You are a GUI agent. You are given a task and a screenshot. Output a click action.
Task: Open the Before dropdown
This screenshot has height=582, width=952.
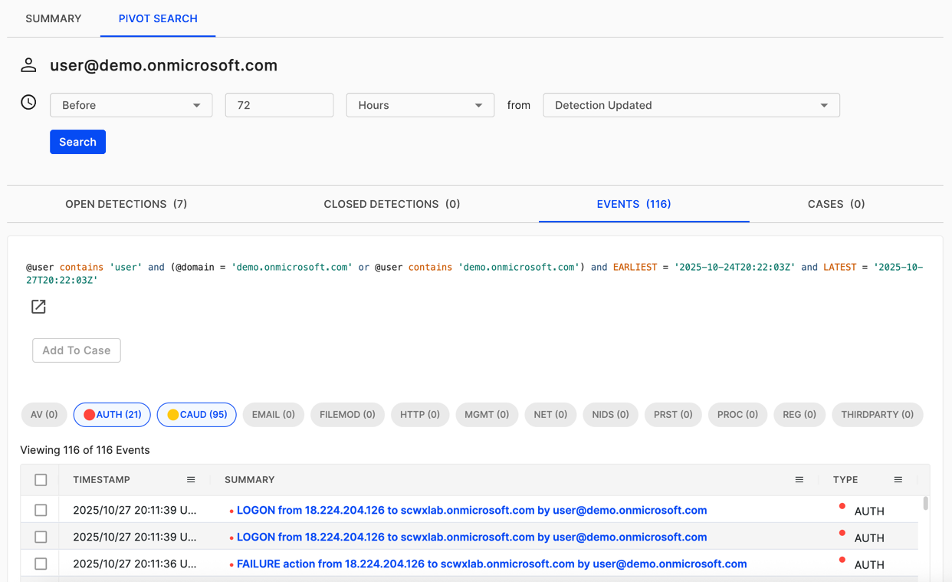pyautogui.click(x=131, y=105)
